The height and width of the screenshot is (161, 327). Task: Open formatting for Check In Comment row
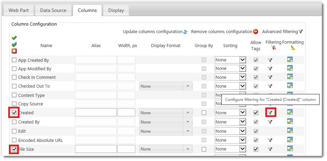(x=290, y=77)
